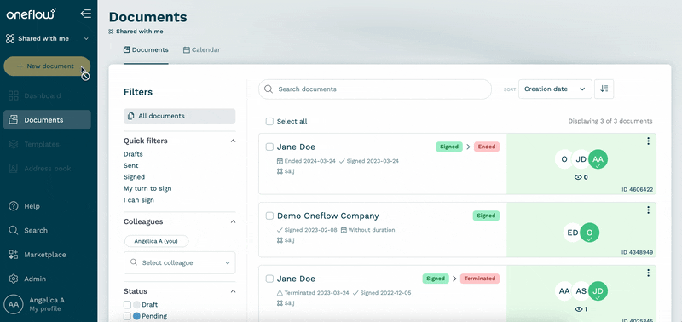The image size is (682, 322).
Task: Select the Demo Oneflow Company checkbox
Action: pyautogui.click(x=269, y=216)
